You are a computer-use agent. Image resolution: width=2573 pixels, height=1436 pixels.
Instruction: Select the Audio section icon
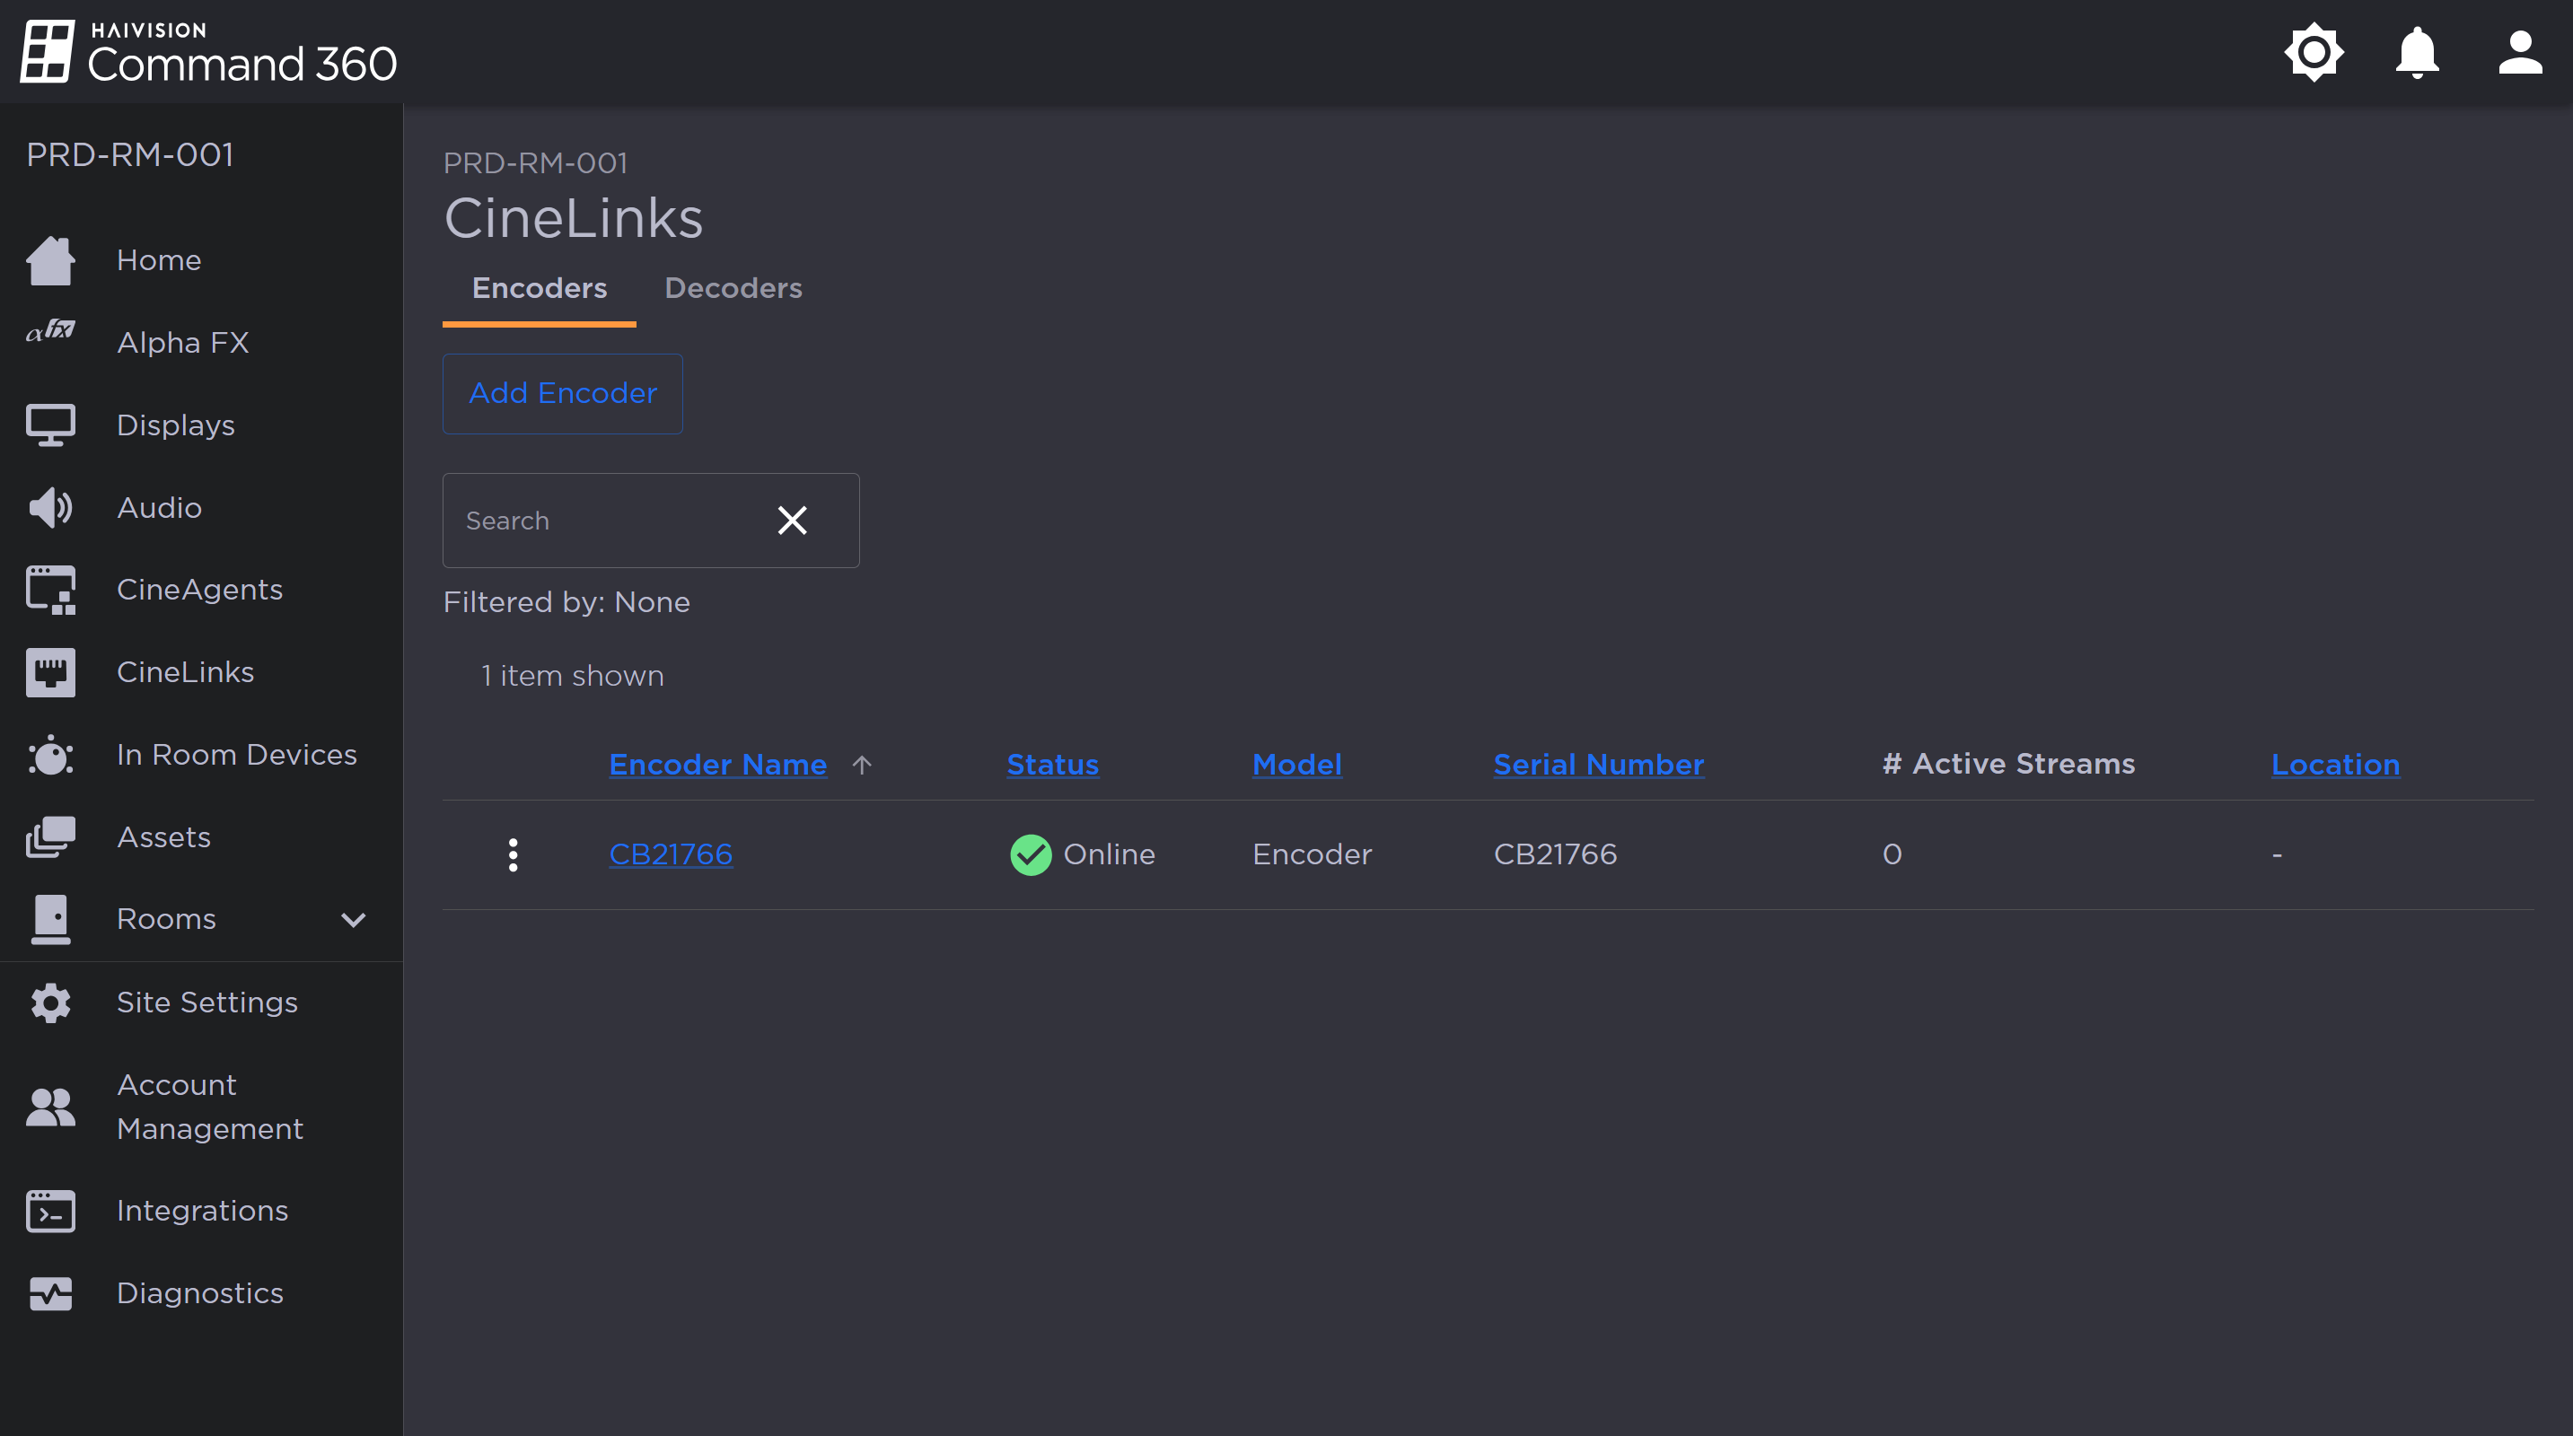click(x=49, y=506)
